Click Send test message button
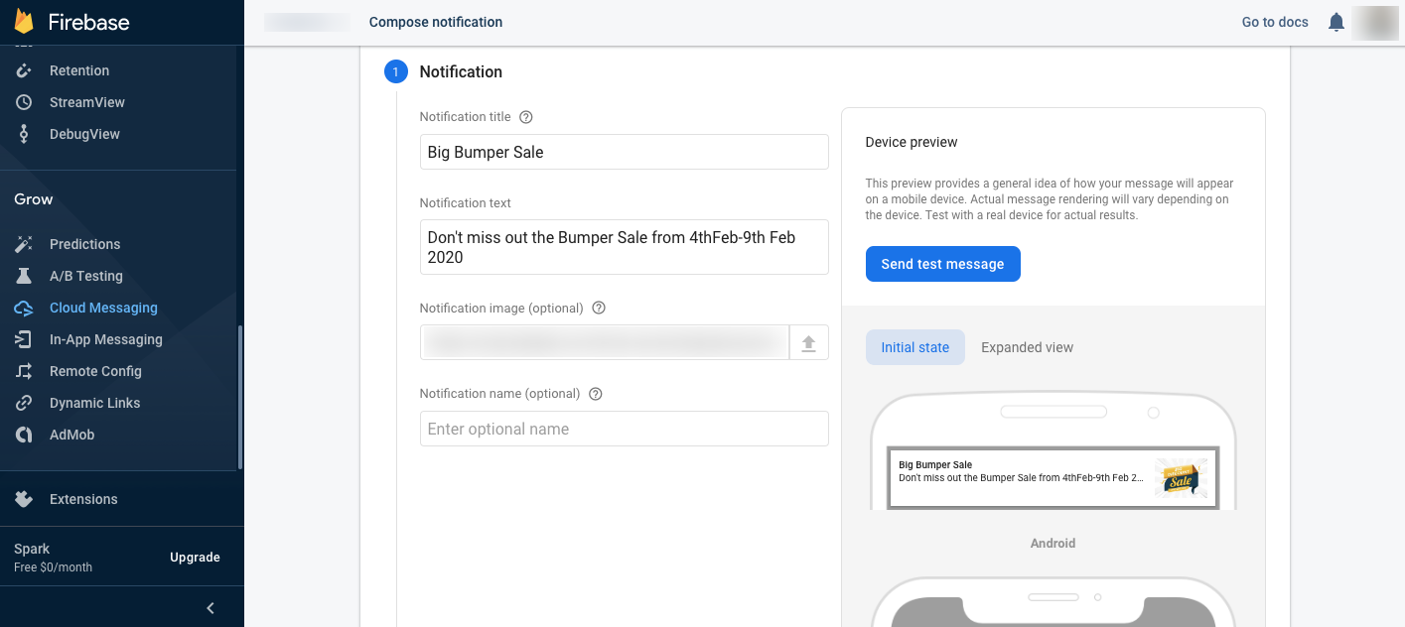The image size is (1405, 627). tap(942, 264)
